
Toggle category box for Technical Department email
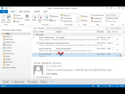pos(113,49)
